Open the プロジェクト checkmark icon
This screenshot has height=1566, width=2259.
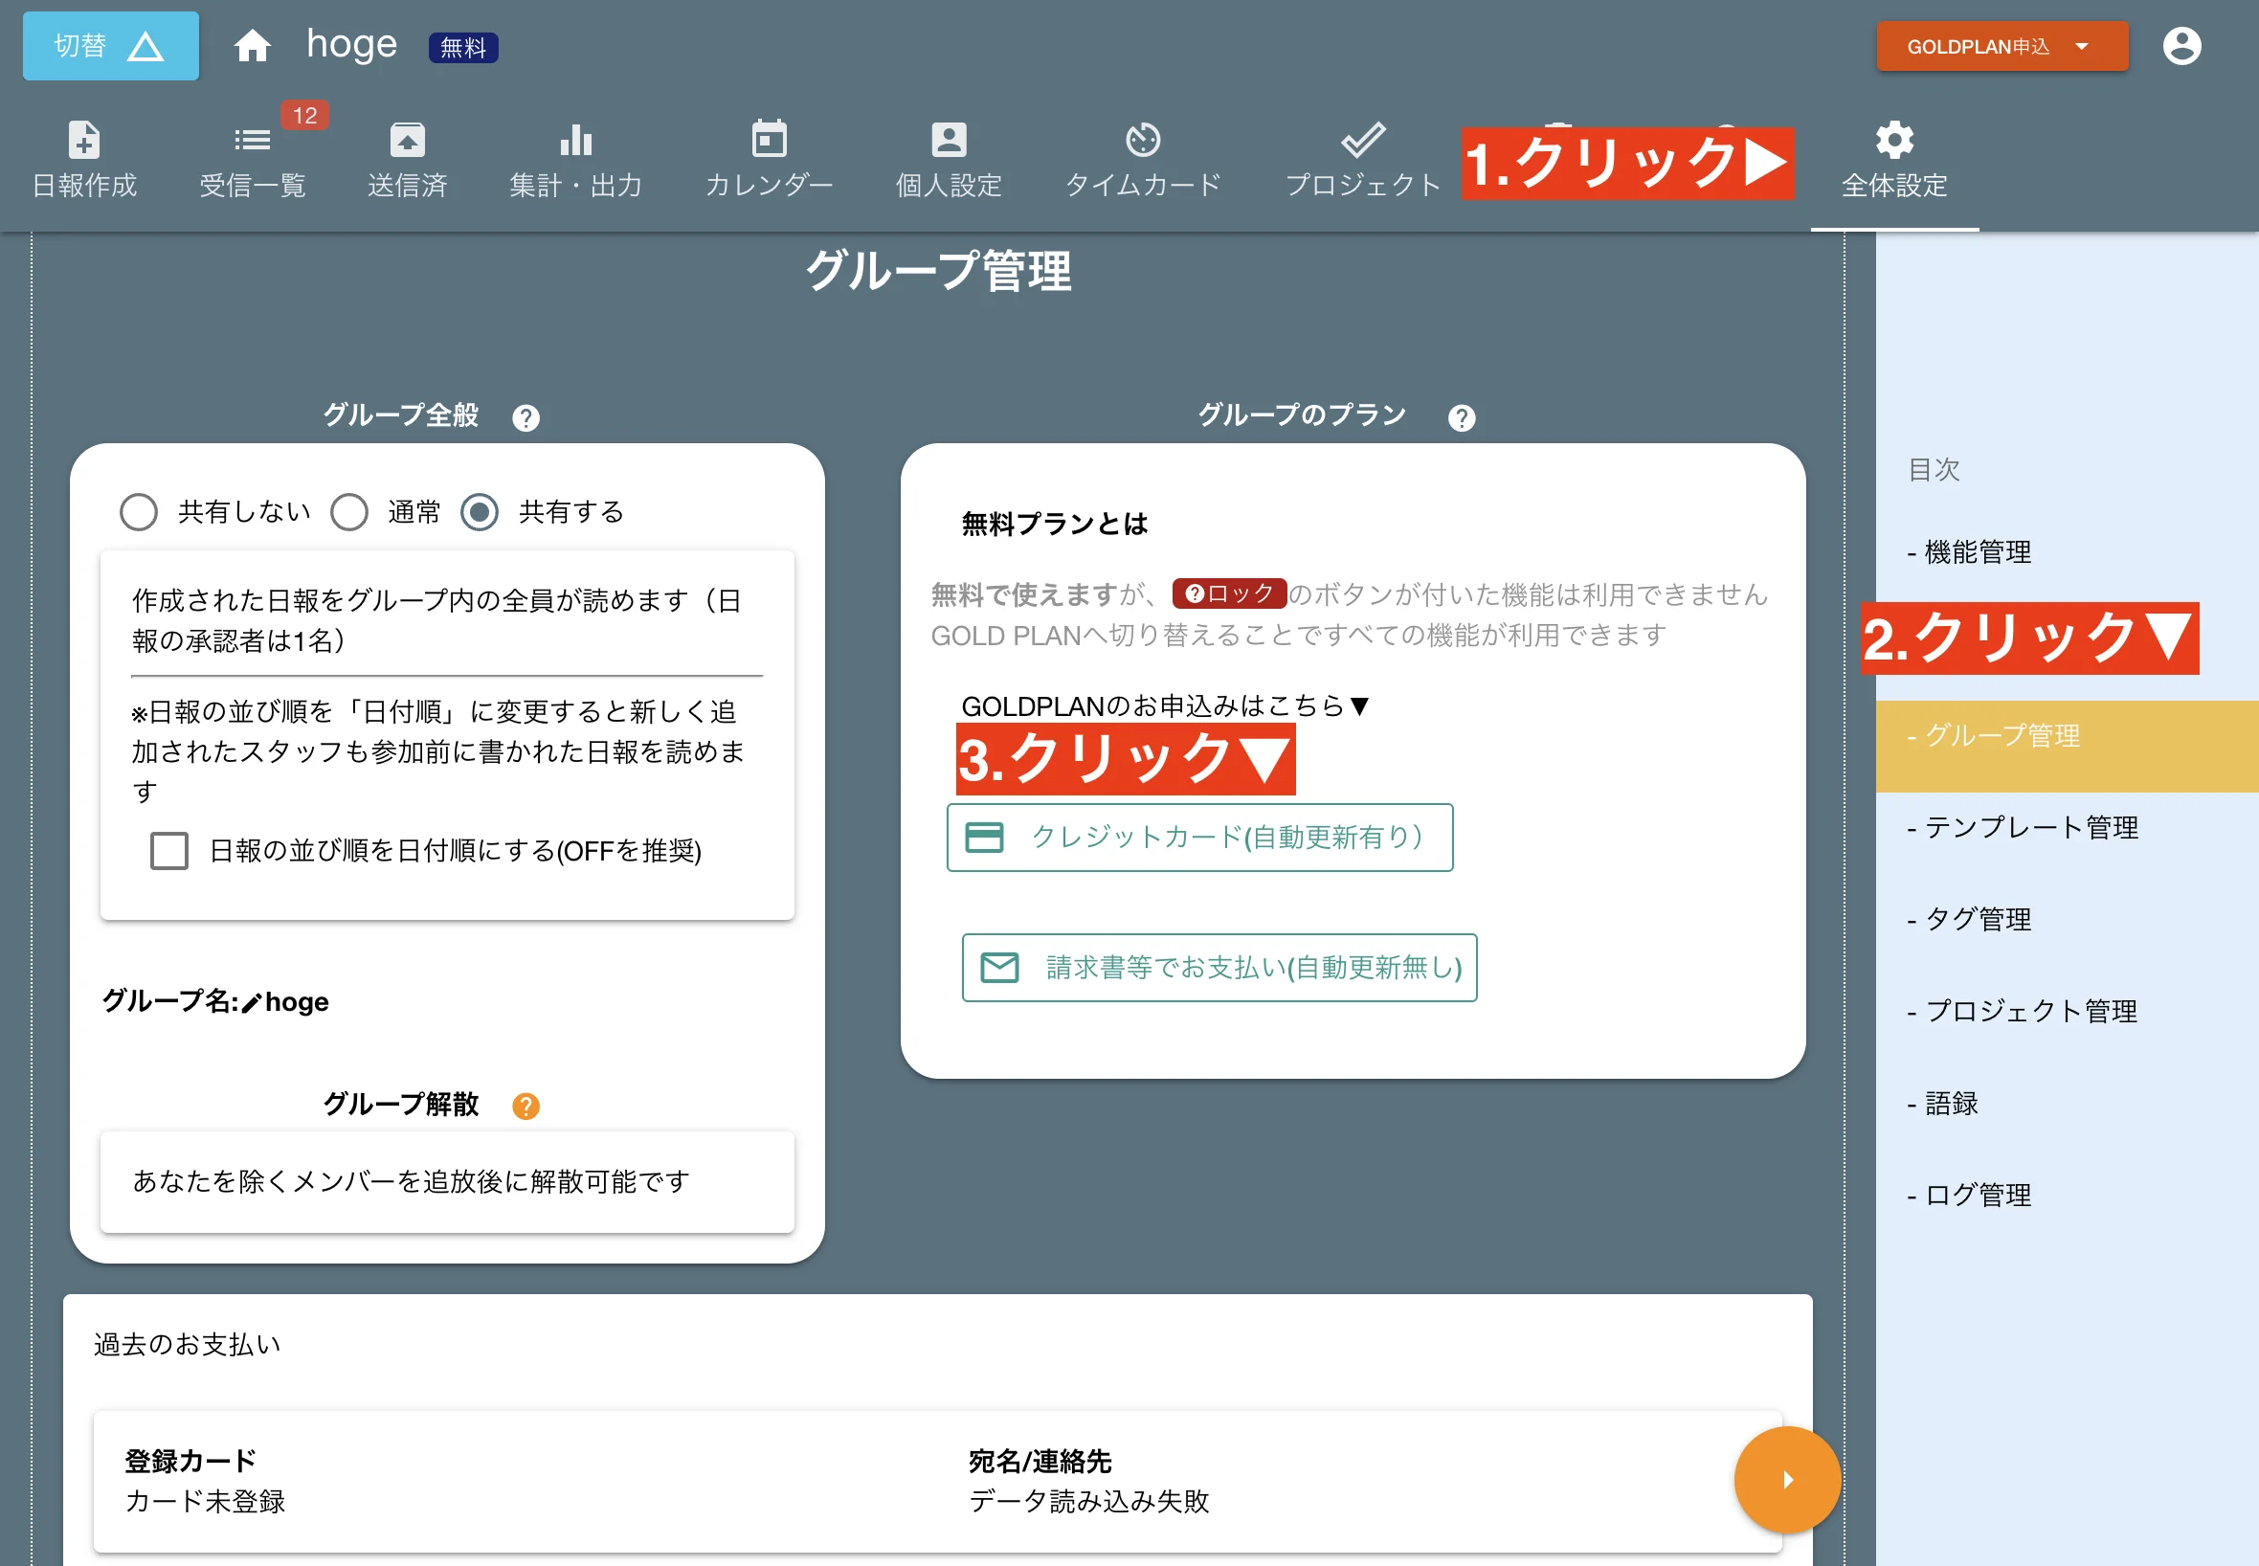point(1362,140)
